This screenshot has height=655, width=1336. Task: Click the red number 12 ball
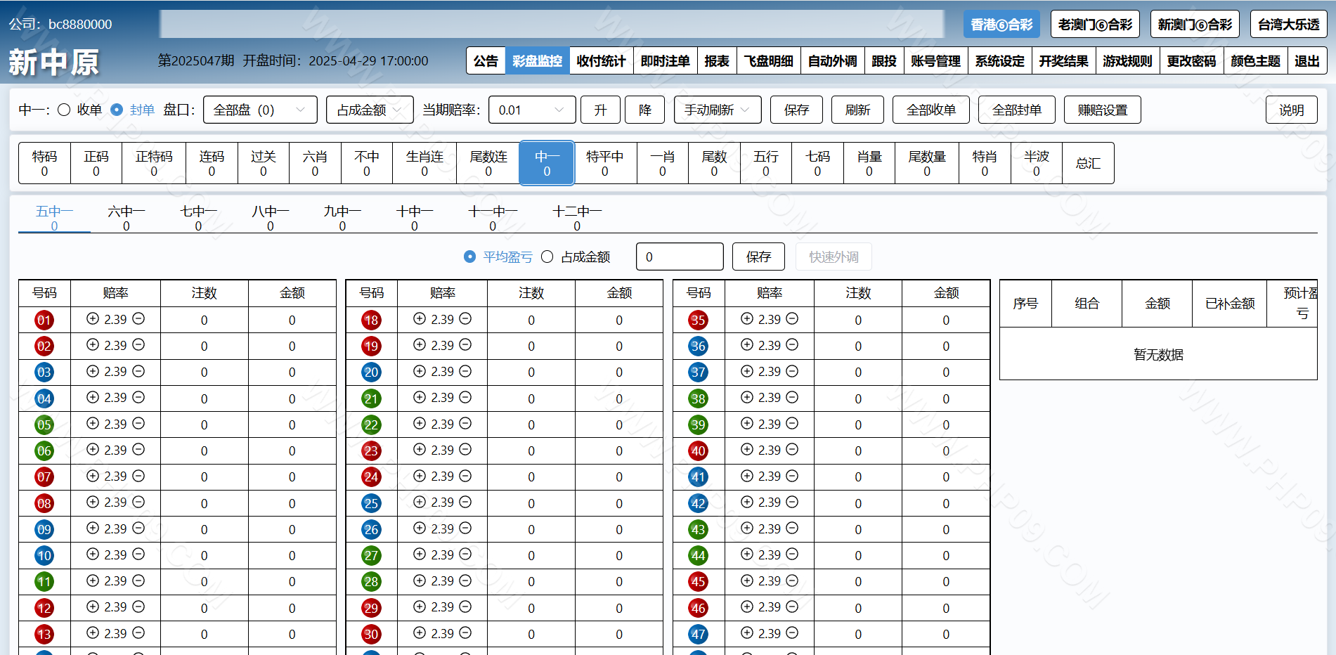coord(44,608)
